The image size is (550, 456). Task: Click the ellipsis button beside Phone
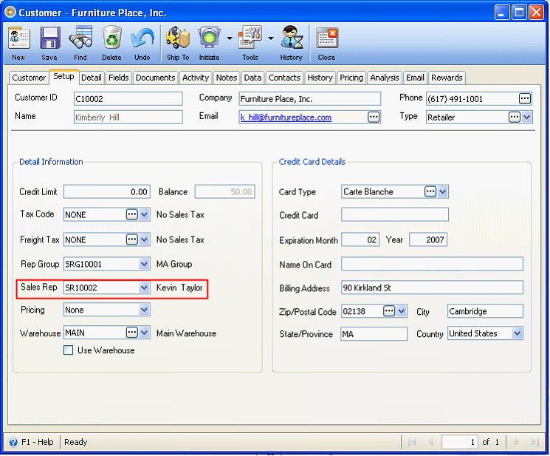click(x=525, y=98)
